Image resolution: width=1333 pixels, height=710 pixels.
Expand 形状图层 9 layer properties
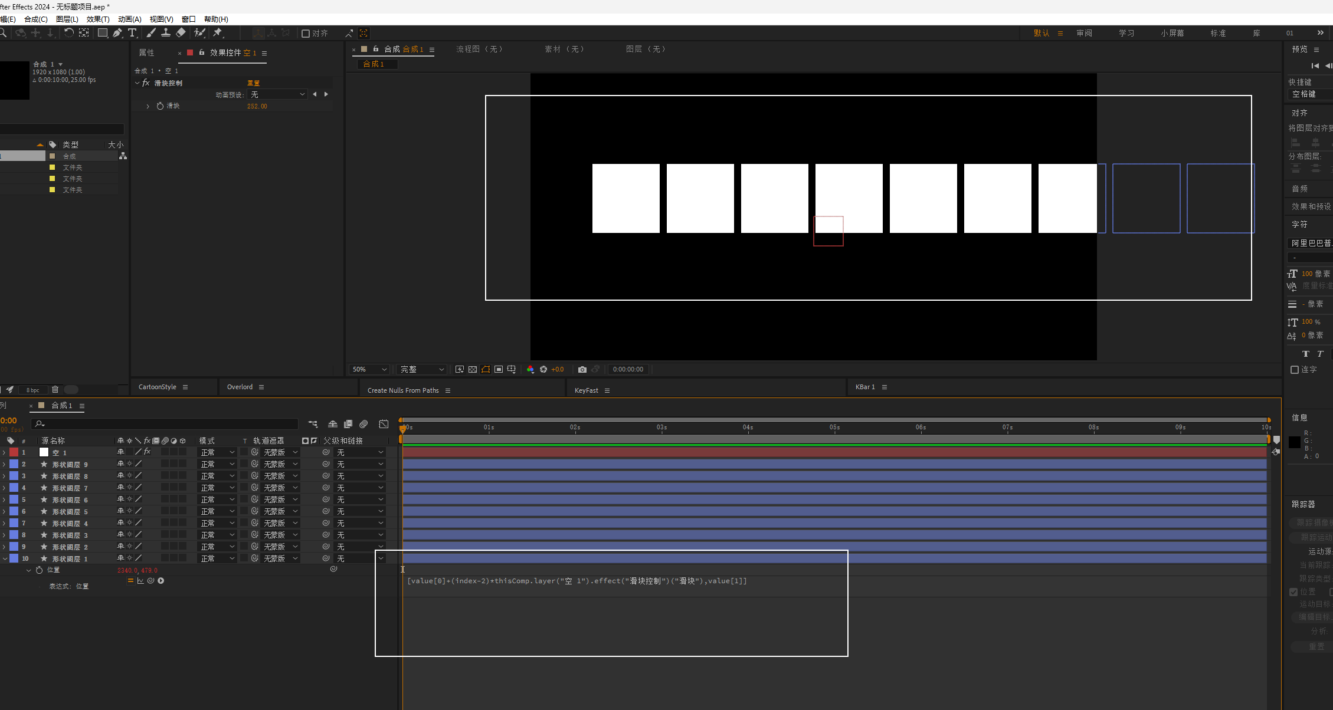tap(5, 465)
